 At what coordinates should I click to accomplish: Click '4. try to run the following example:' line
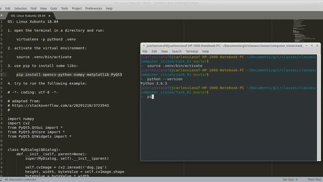coord(47,83)
